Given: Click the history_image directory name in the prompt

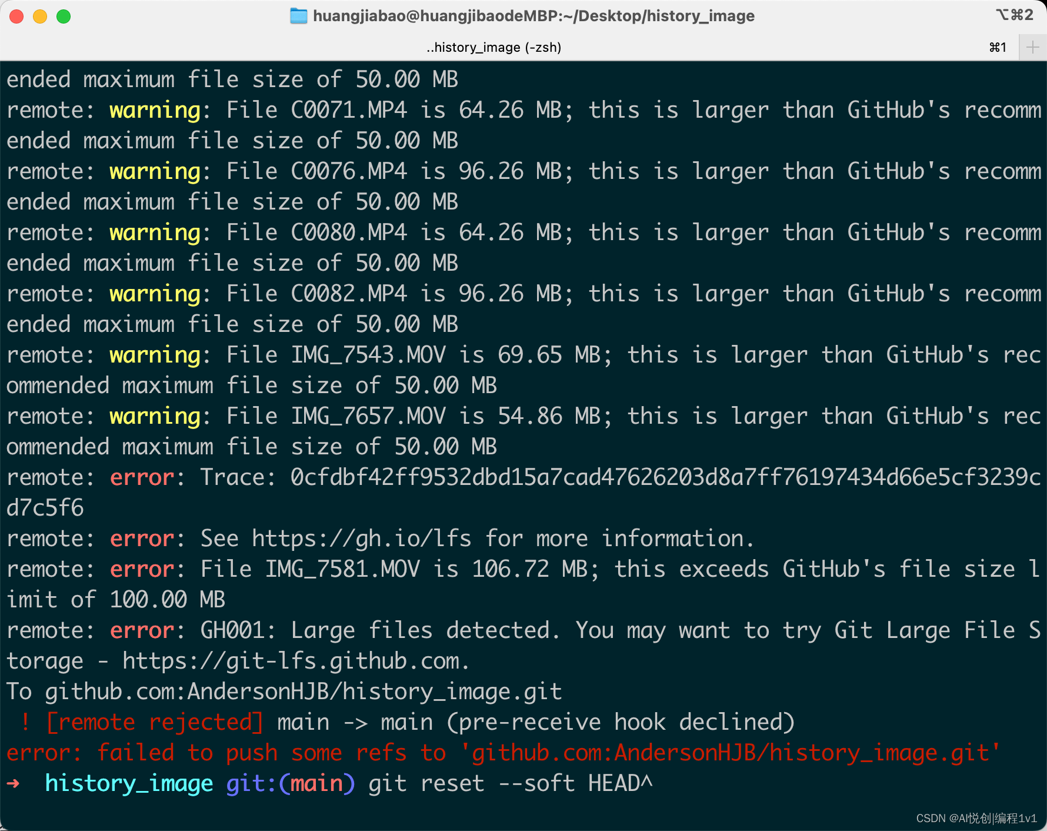Looking at the screenshot, I should [x=129, y=783].
